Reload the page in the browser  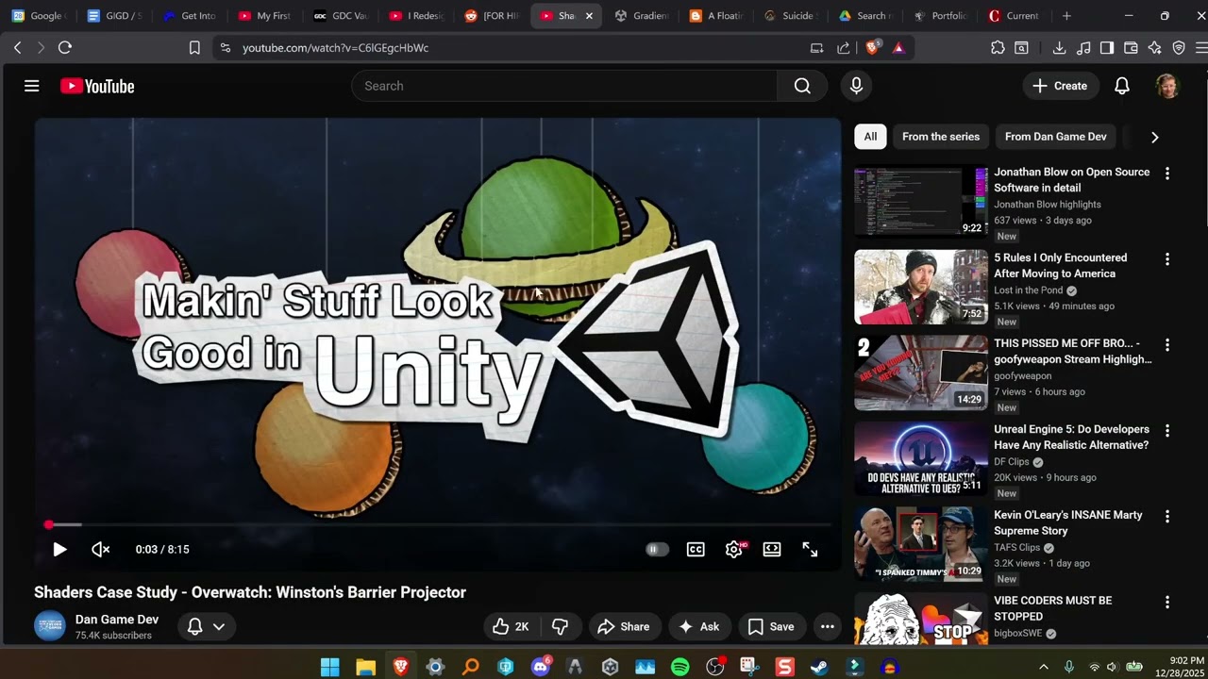tap(65, 47)
